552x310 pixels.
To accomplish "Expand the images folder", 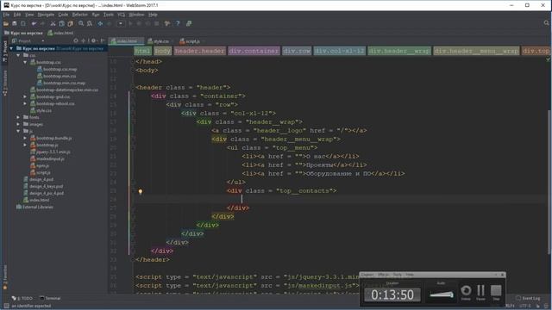I will pyautogui.click(x=18, y=124).
